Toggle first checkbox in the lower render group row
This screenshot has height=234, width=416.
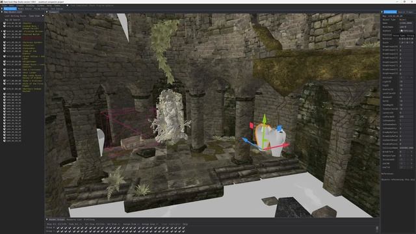point(58,231)
